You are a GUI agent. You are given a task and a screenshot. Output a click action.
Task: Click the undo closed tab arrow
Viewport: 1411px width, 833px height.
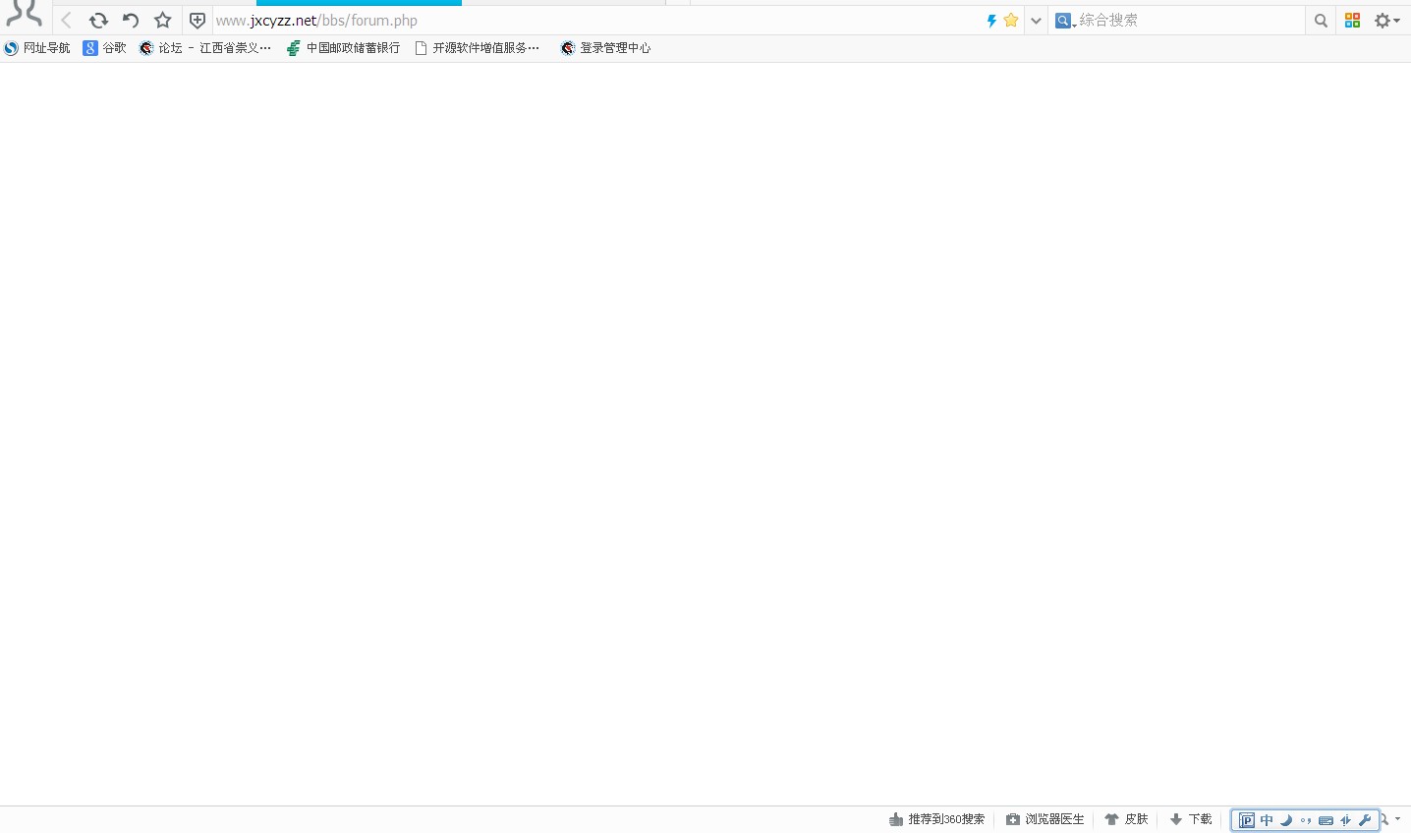(x=131, y=20)
